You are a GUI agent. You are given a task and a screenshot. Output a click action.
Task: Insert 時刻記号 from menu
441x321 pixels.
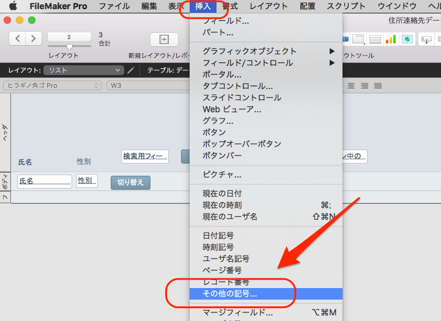pos(266,247)
